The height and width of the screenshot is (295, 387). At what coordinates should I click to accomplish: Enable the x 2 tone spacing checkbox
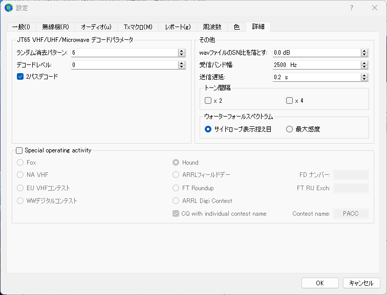coord(208,101)
